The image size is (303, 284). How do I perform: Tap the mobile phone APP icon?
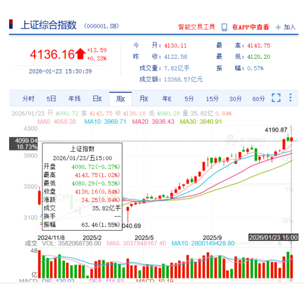click(x=224, y=27)
